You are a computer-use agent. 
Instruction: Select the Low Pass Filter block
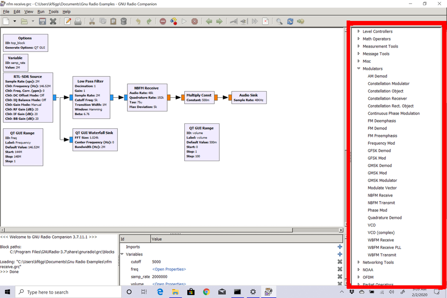[91, 97]
